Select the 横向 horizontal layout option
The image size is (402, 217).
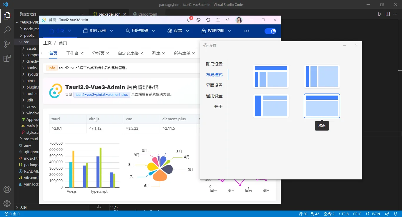pos(322,106)
